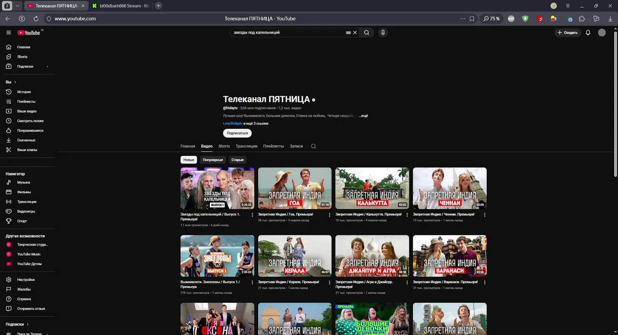618x335 pixels.
Task: Open the browser bookmark icon in address bar
Action: [472, 19]
